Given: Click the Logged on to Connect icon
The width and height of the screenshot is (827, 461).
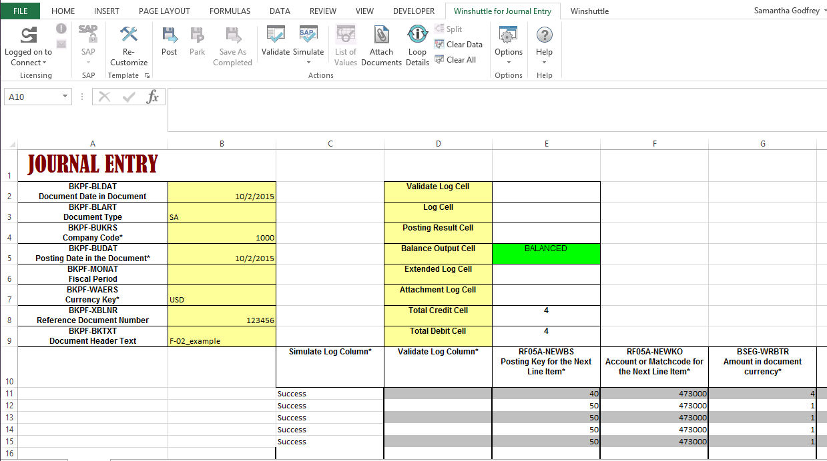Looking at the screenshot, I should 28,35.
